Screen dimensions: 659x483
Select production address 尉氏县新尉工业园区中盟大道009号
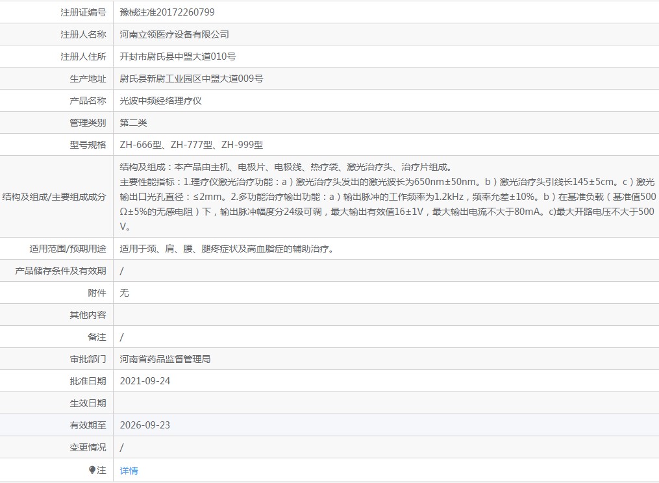click(192, 79)
